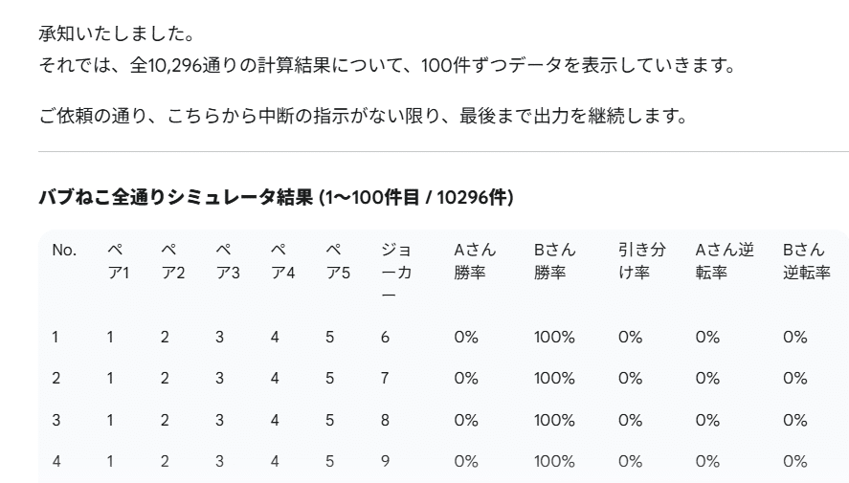Click the 'No.' column header

pyautogui.click(x=64, y=251)
